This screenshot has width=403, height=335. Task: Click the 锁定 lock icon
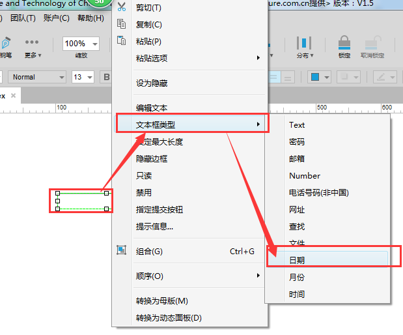tap(344, 43)
